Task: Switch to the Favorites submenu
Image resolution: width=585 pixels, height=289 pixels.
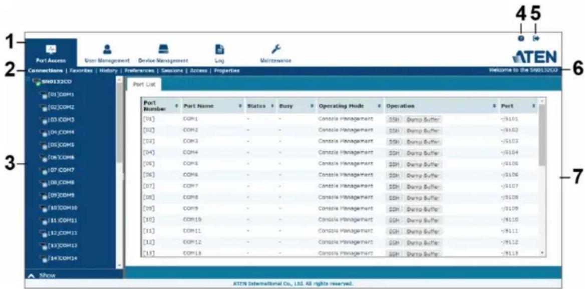Action: coord(81,70)
